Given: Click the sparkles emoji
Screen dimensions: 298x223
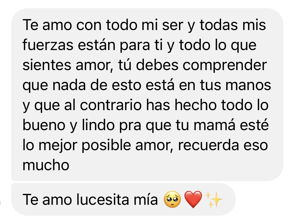Looking at the screenshot, I should (x=214, y=199).
